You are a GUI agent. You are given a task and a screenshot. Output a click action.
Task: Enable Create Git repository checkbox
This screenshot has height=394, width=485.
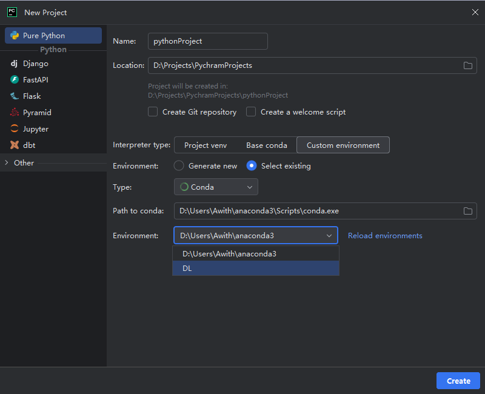click(153, 112)
